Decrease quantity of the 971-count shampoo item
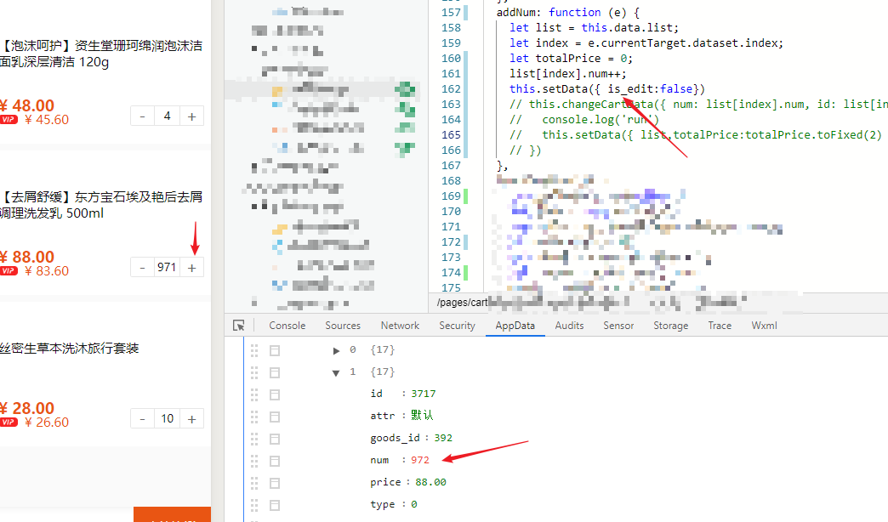 pos(143,268)
